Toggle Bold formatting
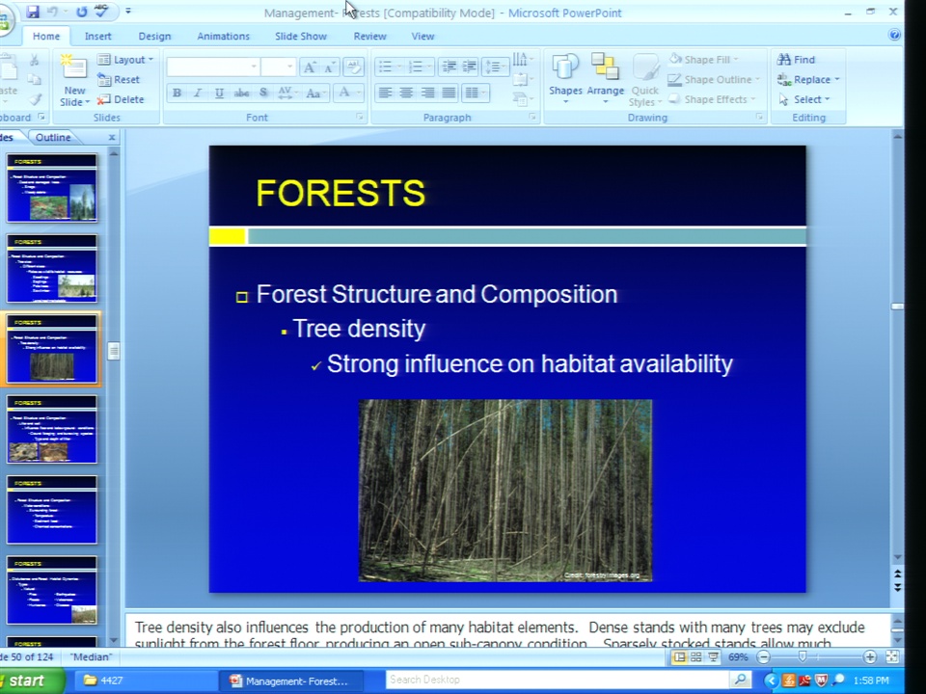This screenshot has width=926, height=694. pyautogui.click(x=177, y=93)
